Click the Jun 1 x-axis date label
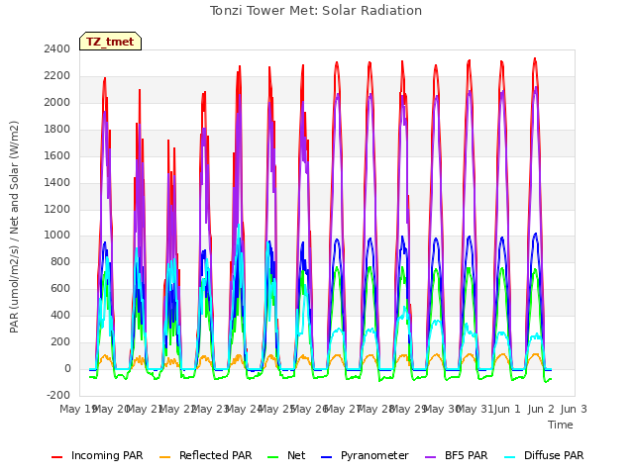This screenshot has width=634, height=475. pos(507,409)
